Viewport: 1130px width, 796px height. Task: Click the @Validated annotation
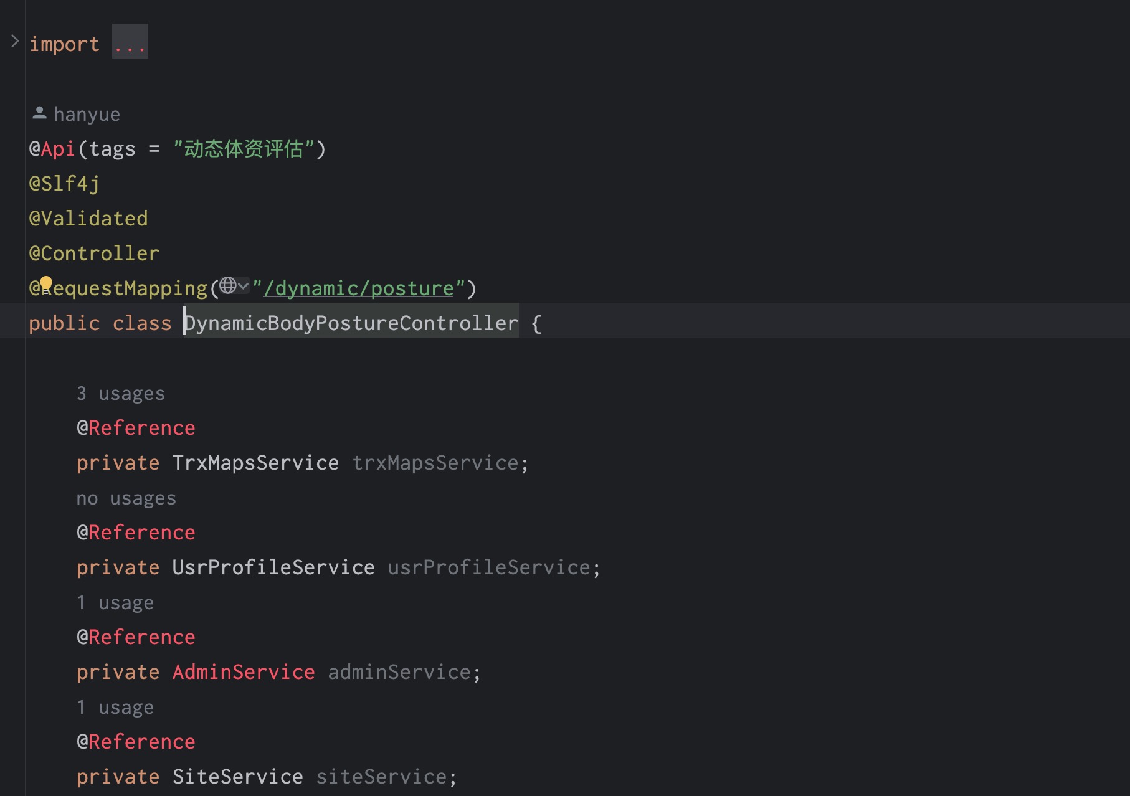click(x=88, y=219)
